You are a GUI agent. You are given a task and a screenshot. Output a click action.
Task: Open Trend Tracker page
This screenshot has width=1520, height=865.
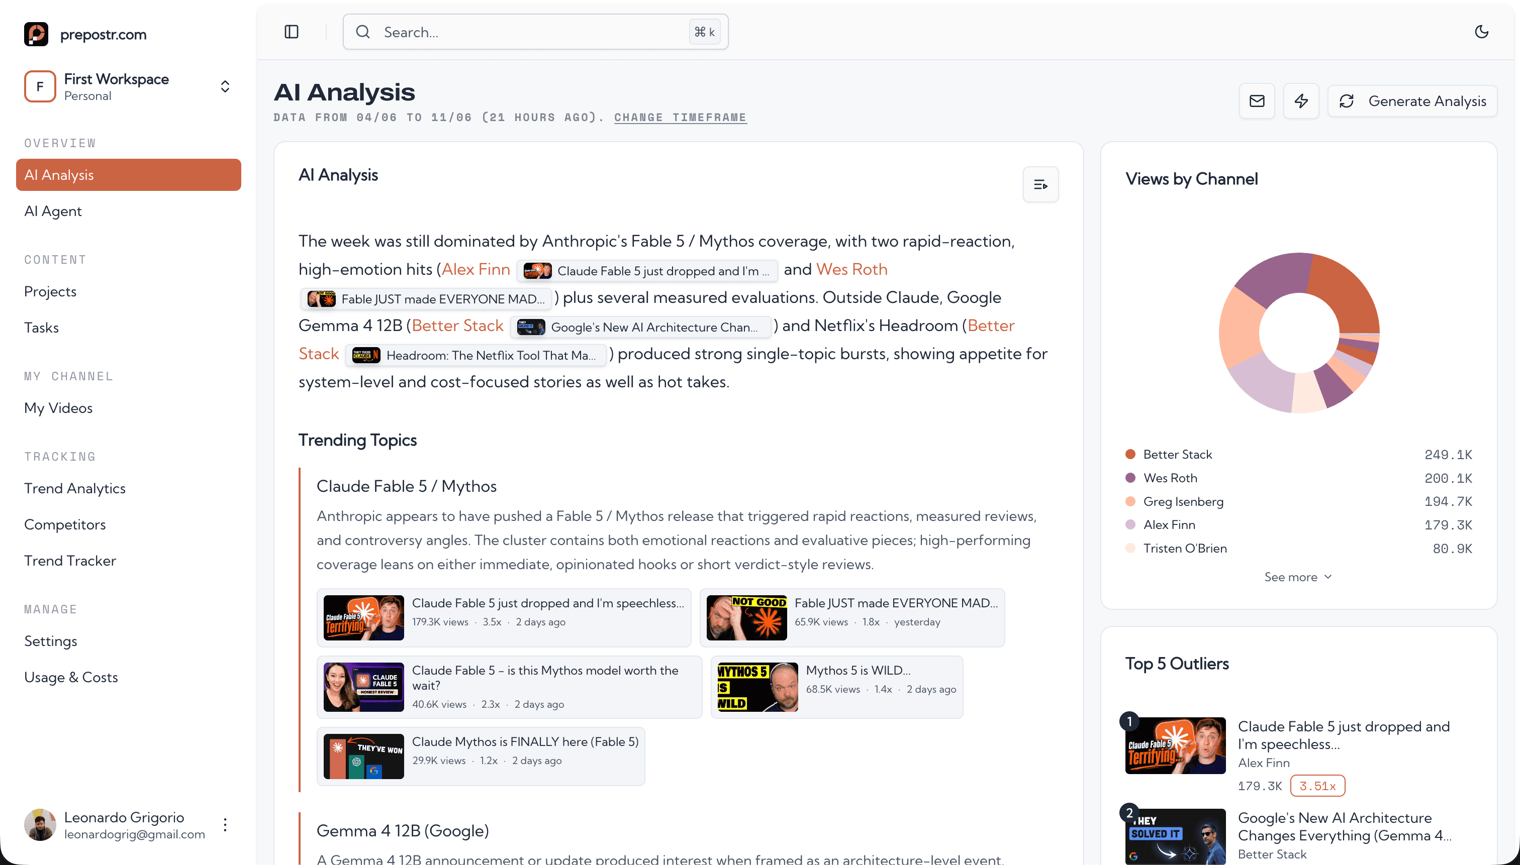pos(70,561)
